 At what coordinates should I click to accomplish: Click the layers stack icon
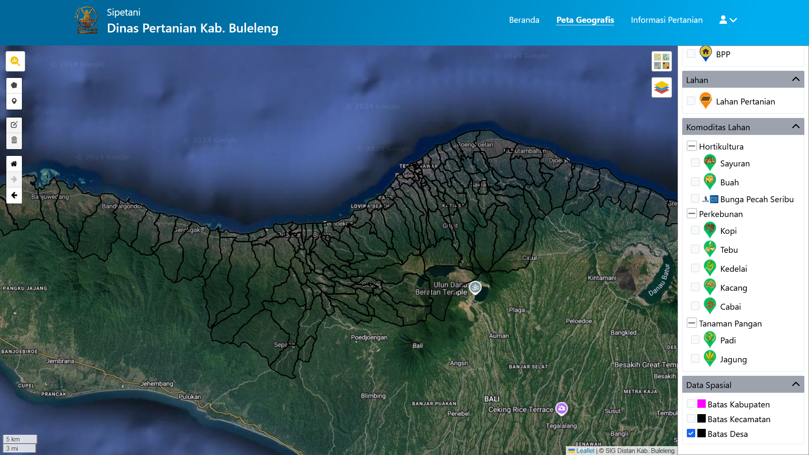[x=662, y=87]
